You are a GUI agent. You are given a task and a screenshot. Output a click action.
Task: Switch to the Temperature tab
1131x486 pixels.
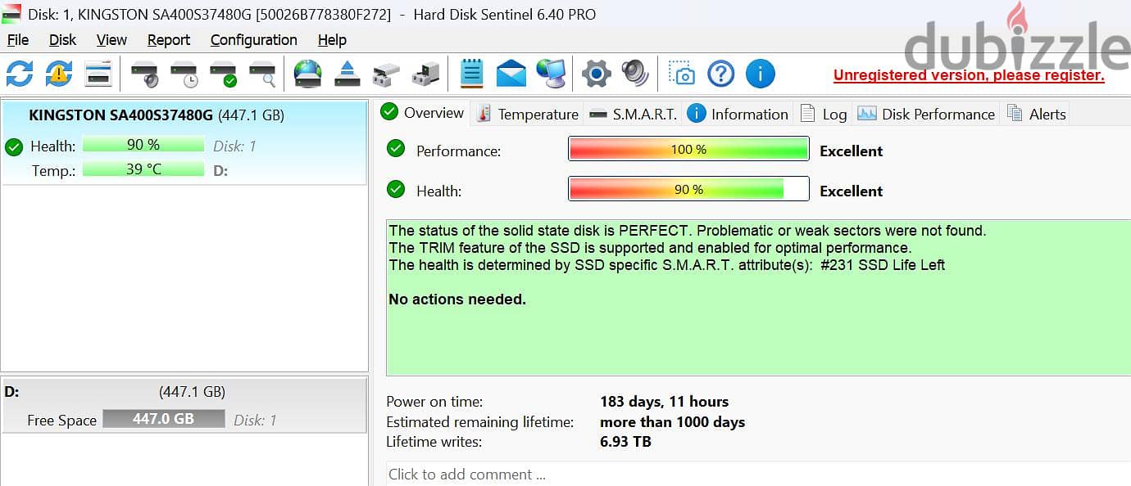528,115
